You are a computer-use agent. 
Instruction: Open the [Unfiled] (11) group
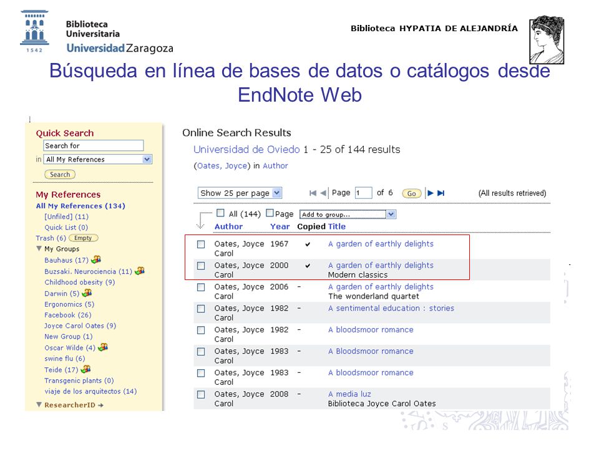point(67,216)
